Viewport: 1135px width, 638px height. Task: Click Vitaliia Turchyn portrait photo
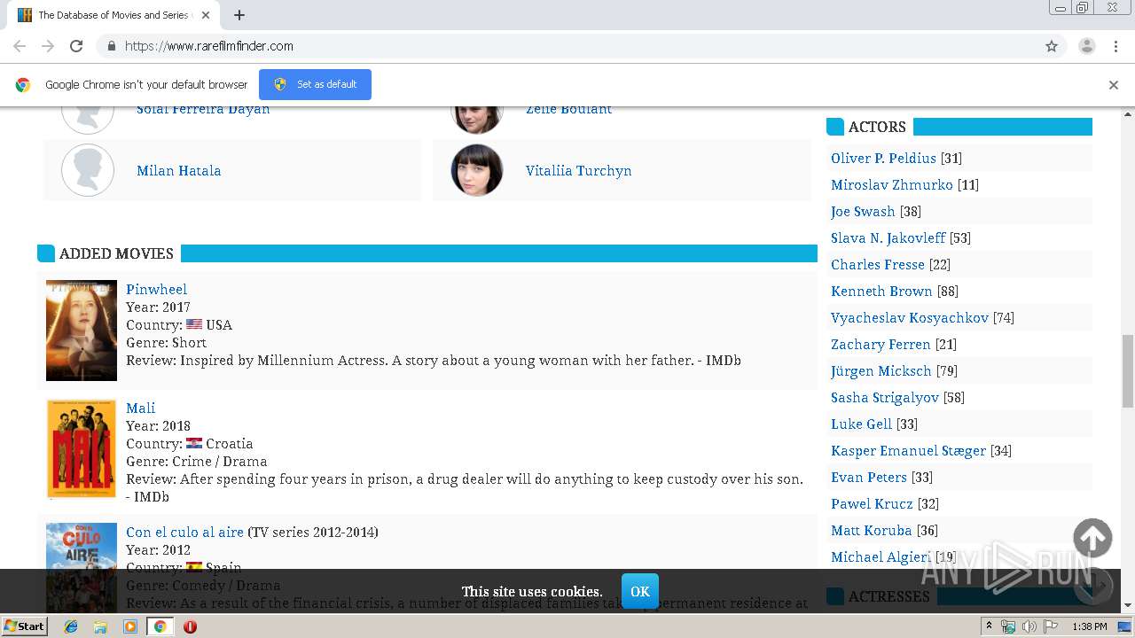(477, 170)
